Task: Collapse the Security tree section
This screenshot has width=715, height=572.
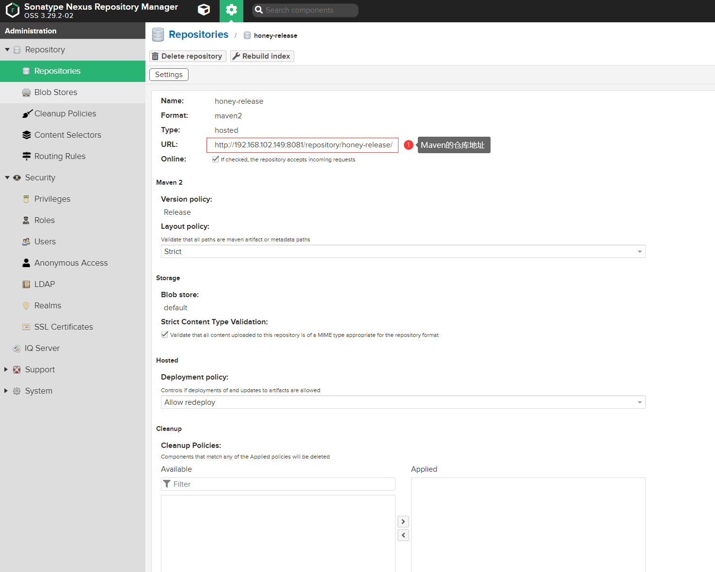Action: coord(7,177)
